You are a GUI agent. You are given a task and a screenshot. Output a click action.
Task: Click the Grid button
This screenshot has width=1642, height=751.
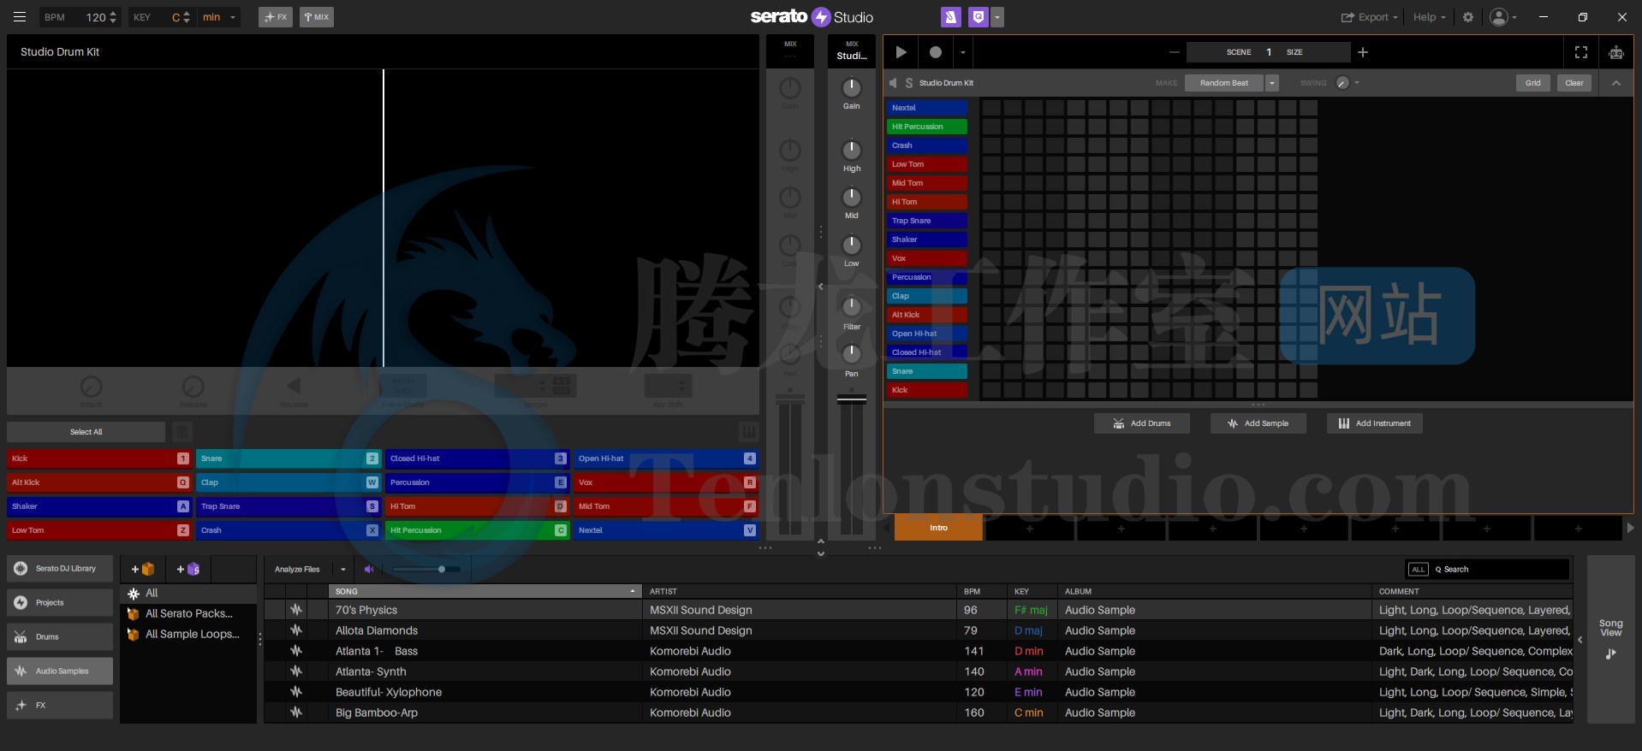1532,83
